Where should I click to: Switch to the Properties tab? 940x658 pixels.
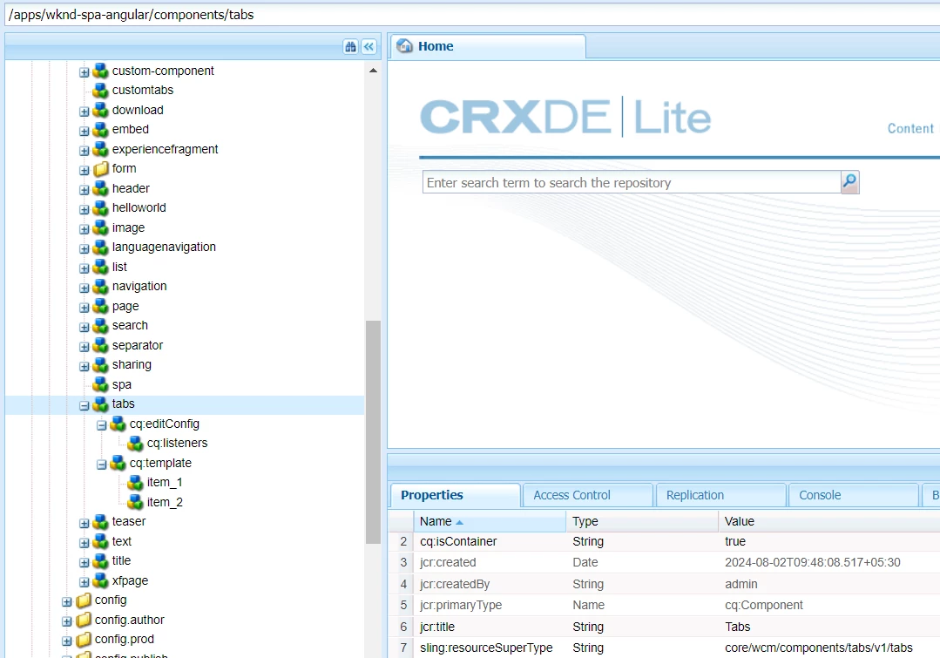pyautogui.click(x=456, y=495)
